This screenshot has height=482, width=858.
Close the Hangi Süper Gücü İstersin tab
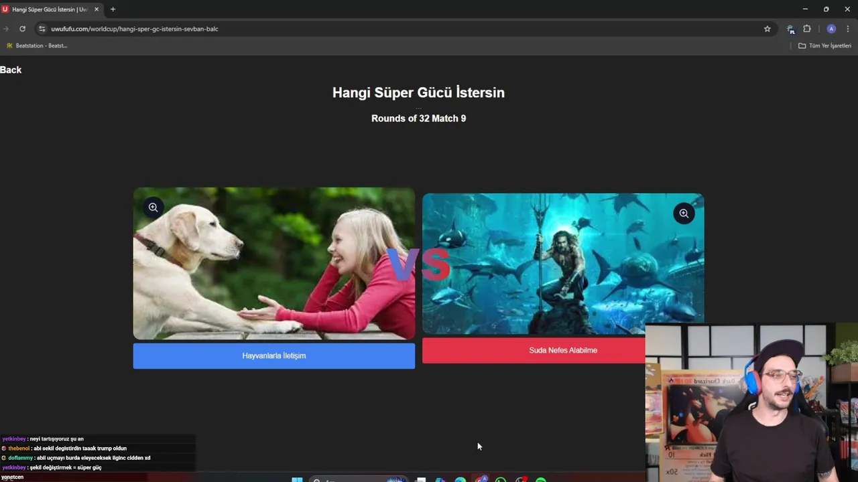point(97,9)
